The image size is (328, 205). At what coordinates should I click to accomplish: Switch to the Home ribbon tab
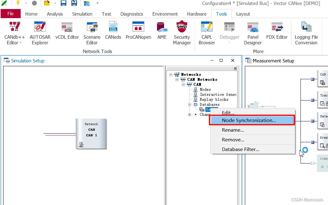[31, 14]
